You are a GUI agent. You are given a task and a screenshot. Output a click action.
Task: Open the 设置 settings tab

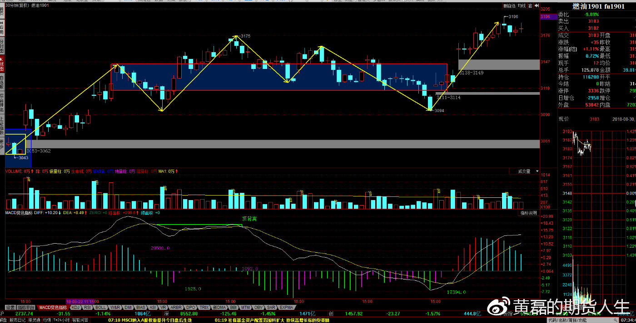pyautogui.click(x=10, y=308)
